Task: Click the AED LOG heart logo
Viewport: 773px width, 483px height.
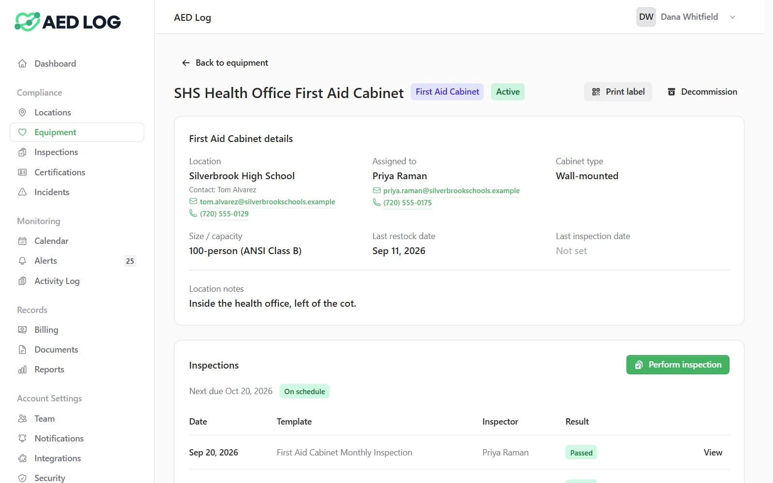Action: [x=27, y=22]
